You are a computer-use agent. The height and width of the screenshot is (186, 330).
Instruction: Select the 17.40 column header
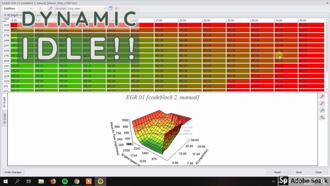(166, 20)
